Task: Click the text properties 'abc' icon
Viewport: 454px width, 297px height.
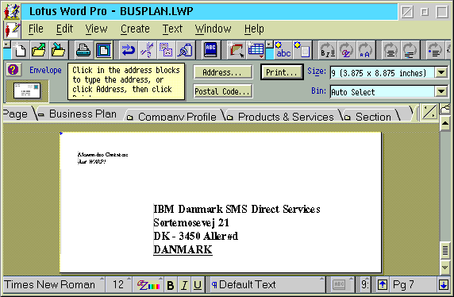Action: point(283,50)
